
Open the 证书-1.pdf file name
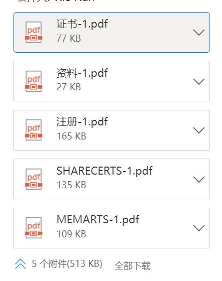[82, 24]
